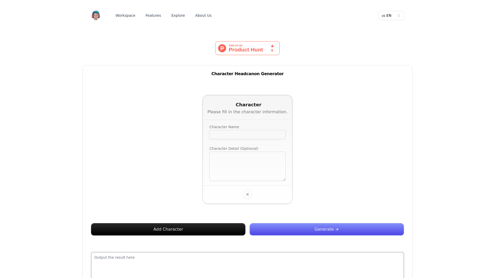Click the X close button on character card
This screenshot has height=278, width=495.
247,194
